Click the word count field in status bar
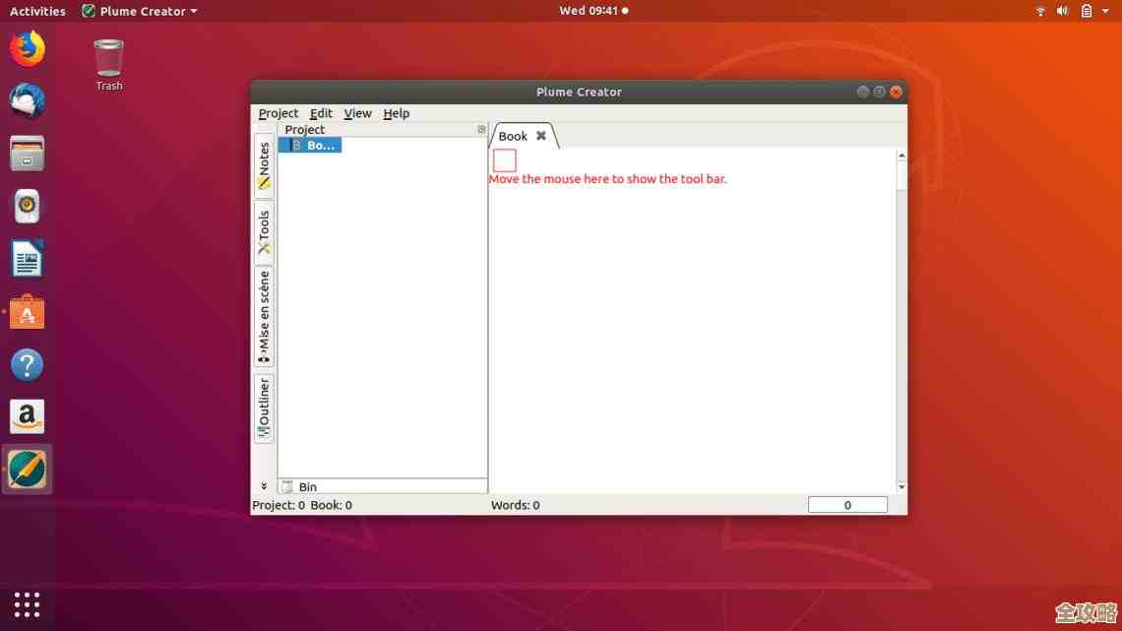The height and width of the screenshot is (631, 1122). (847, 505)
